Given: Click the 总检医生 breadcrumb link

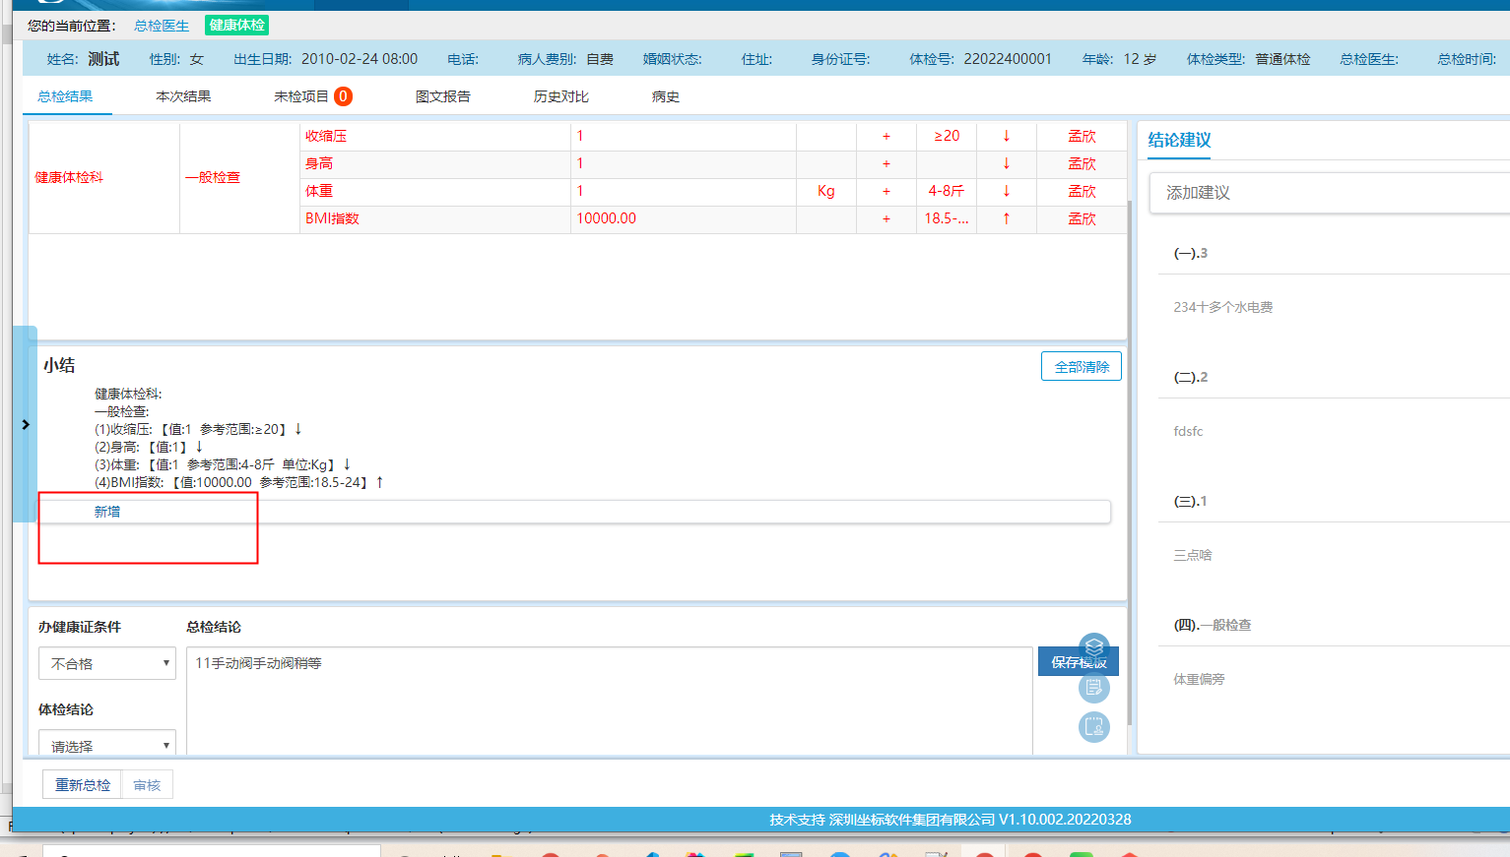Looking at the screenshot, I should pos(162,26).
